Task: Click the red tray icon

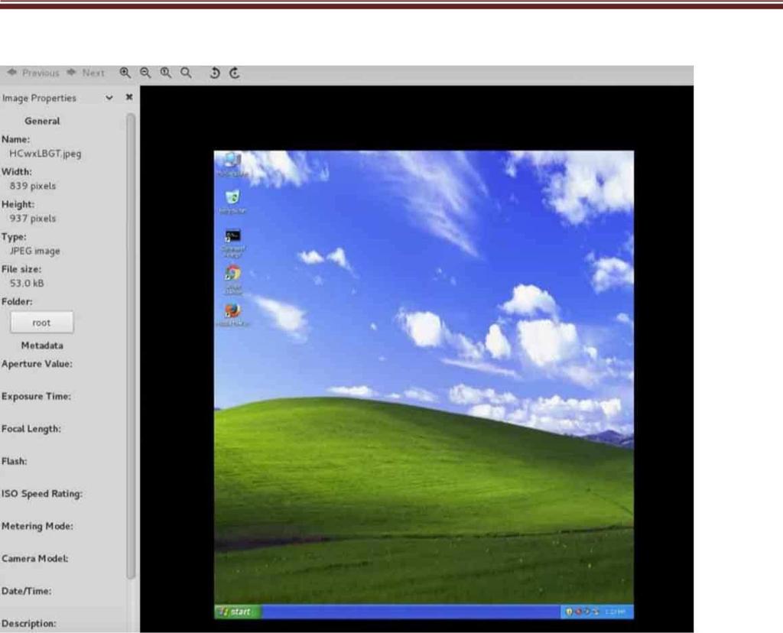Action: 578,612
